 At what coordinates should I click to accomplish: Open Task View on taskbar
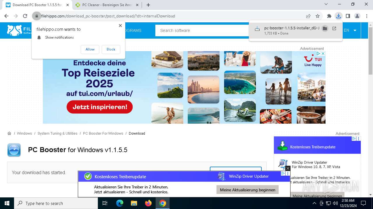(x=105, y=203)
